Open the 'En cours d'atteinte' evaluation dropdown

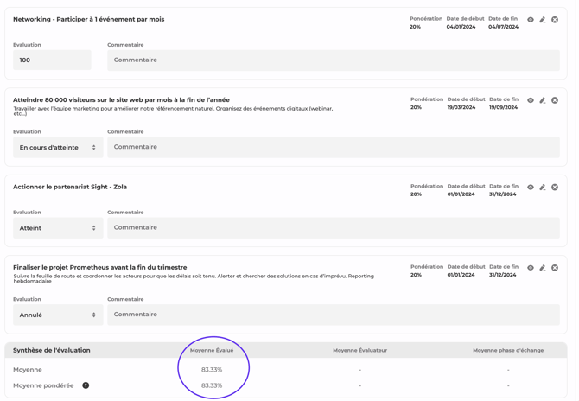(x=58, y=148)
